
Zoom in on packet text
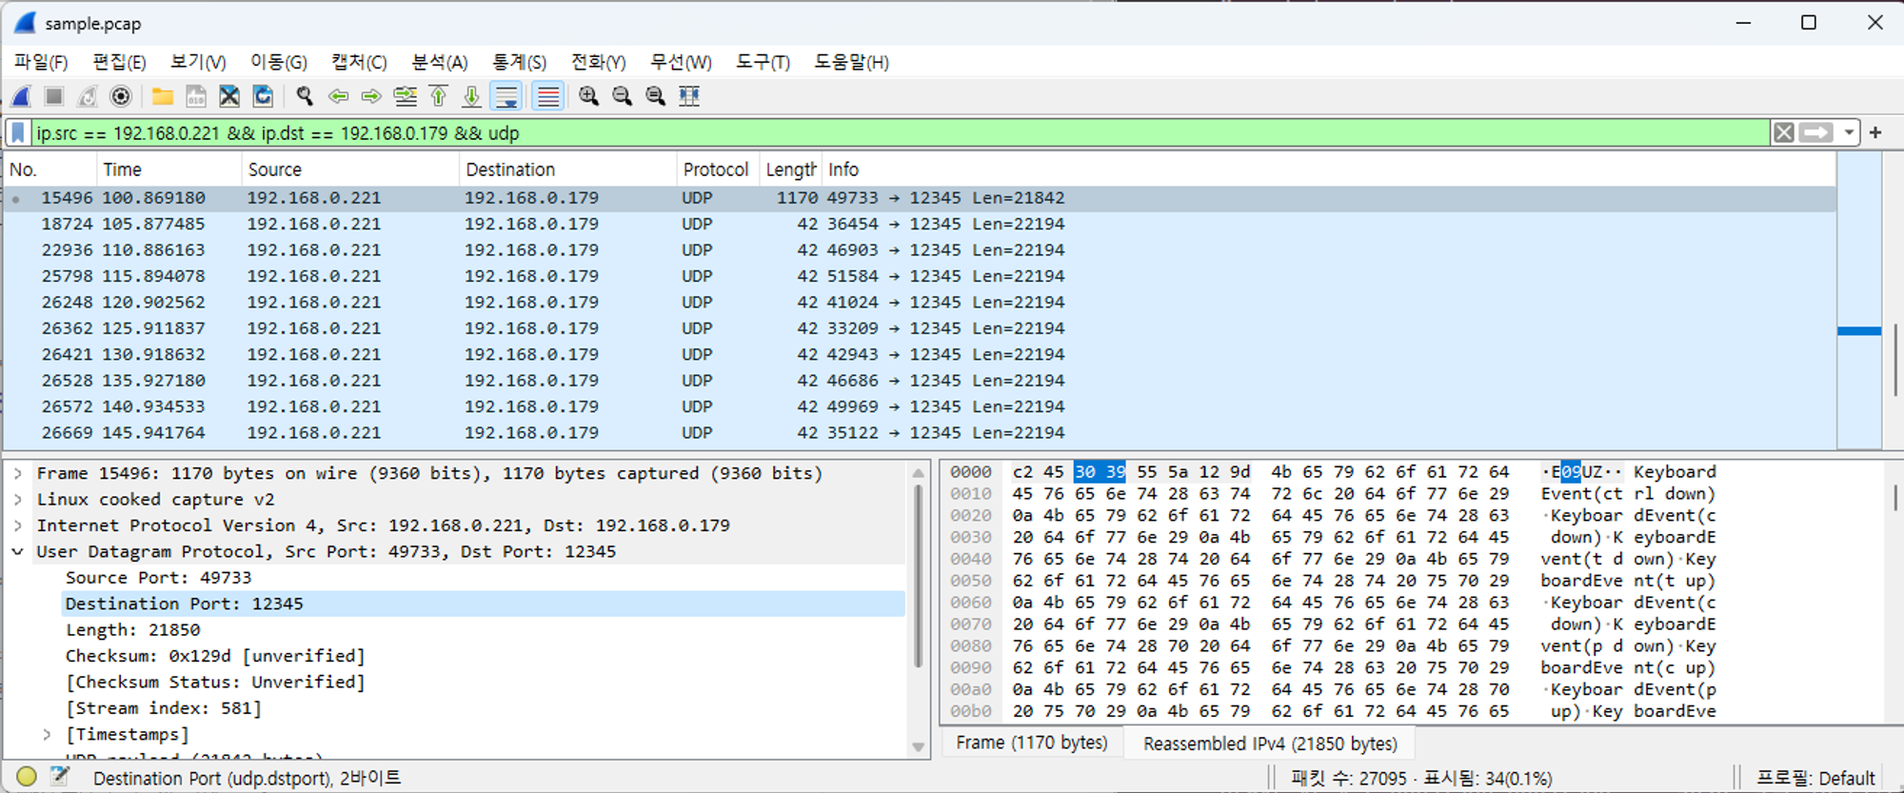point(588,96)
